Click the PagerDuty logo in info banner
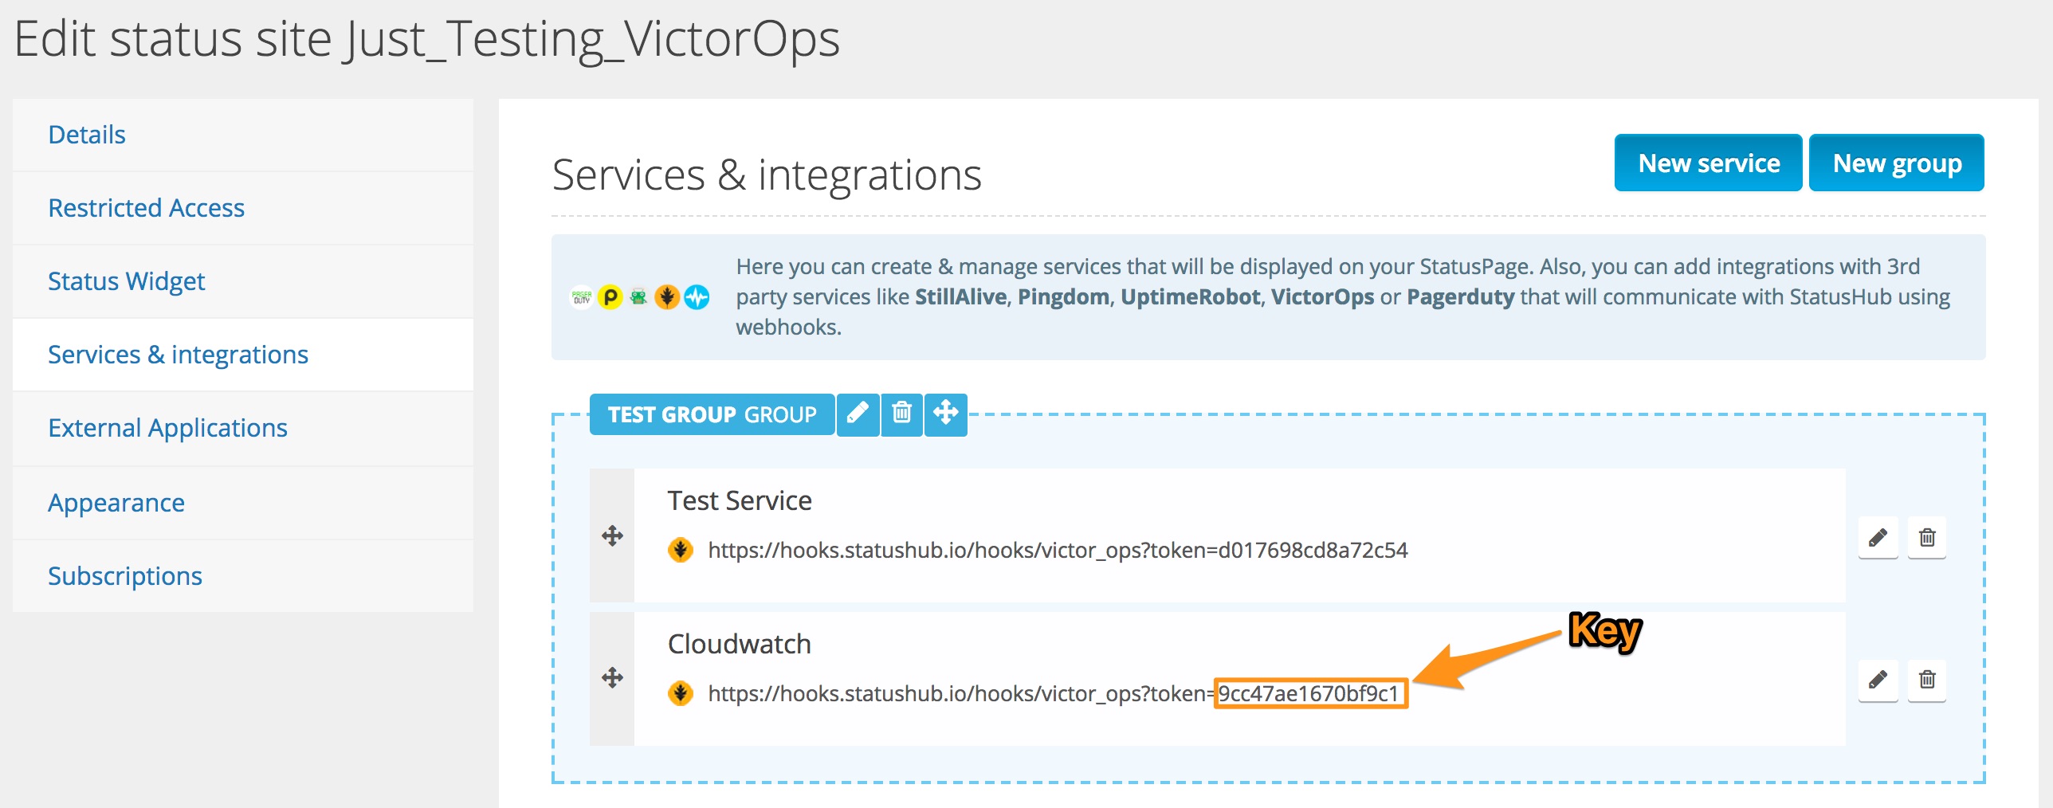 582,297
